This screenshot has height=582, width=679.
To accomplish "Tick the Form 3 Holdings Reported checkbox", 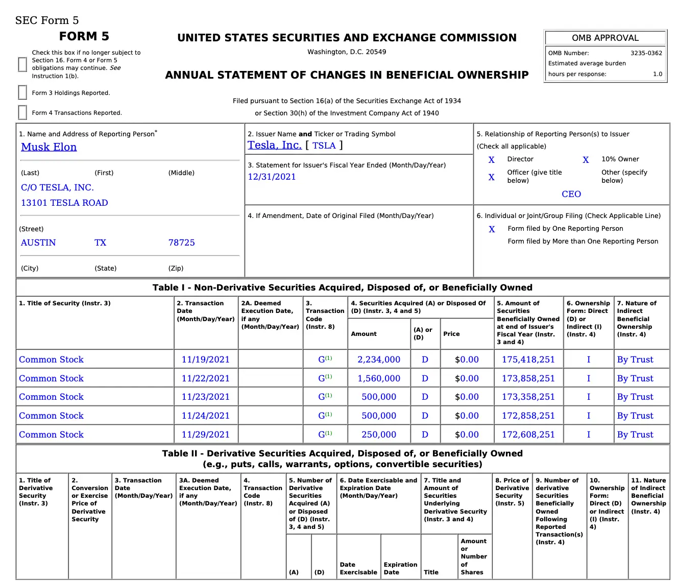I will click(22, 92).
